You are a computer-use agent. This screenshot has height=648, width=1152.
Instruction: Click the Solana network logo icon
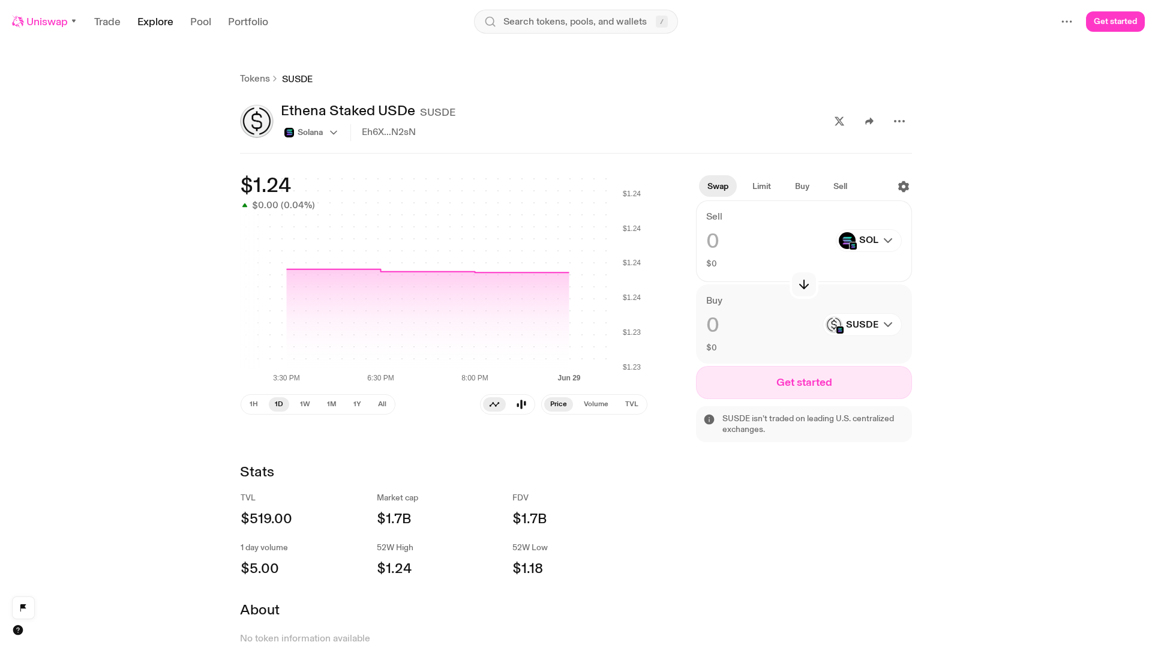click(x=289, y=133)
